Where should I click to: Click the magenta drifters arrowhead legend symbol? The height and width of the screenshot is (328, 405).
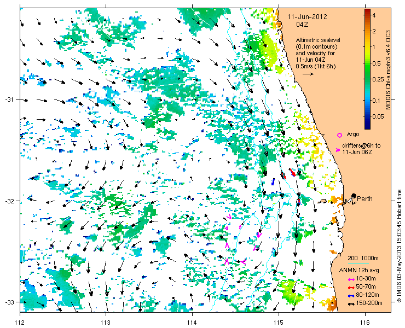338,150
